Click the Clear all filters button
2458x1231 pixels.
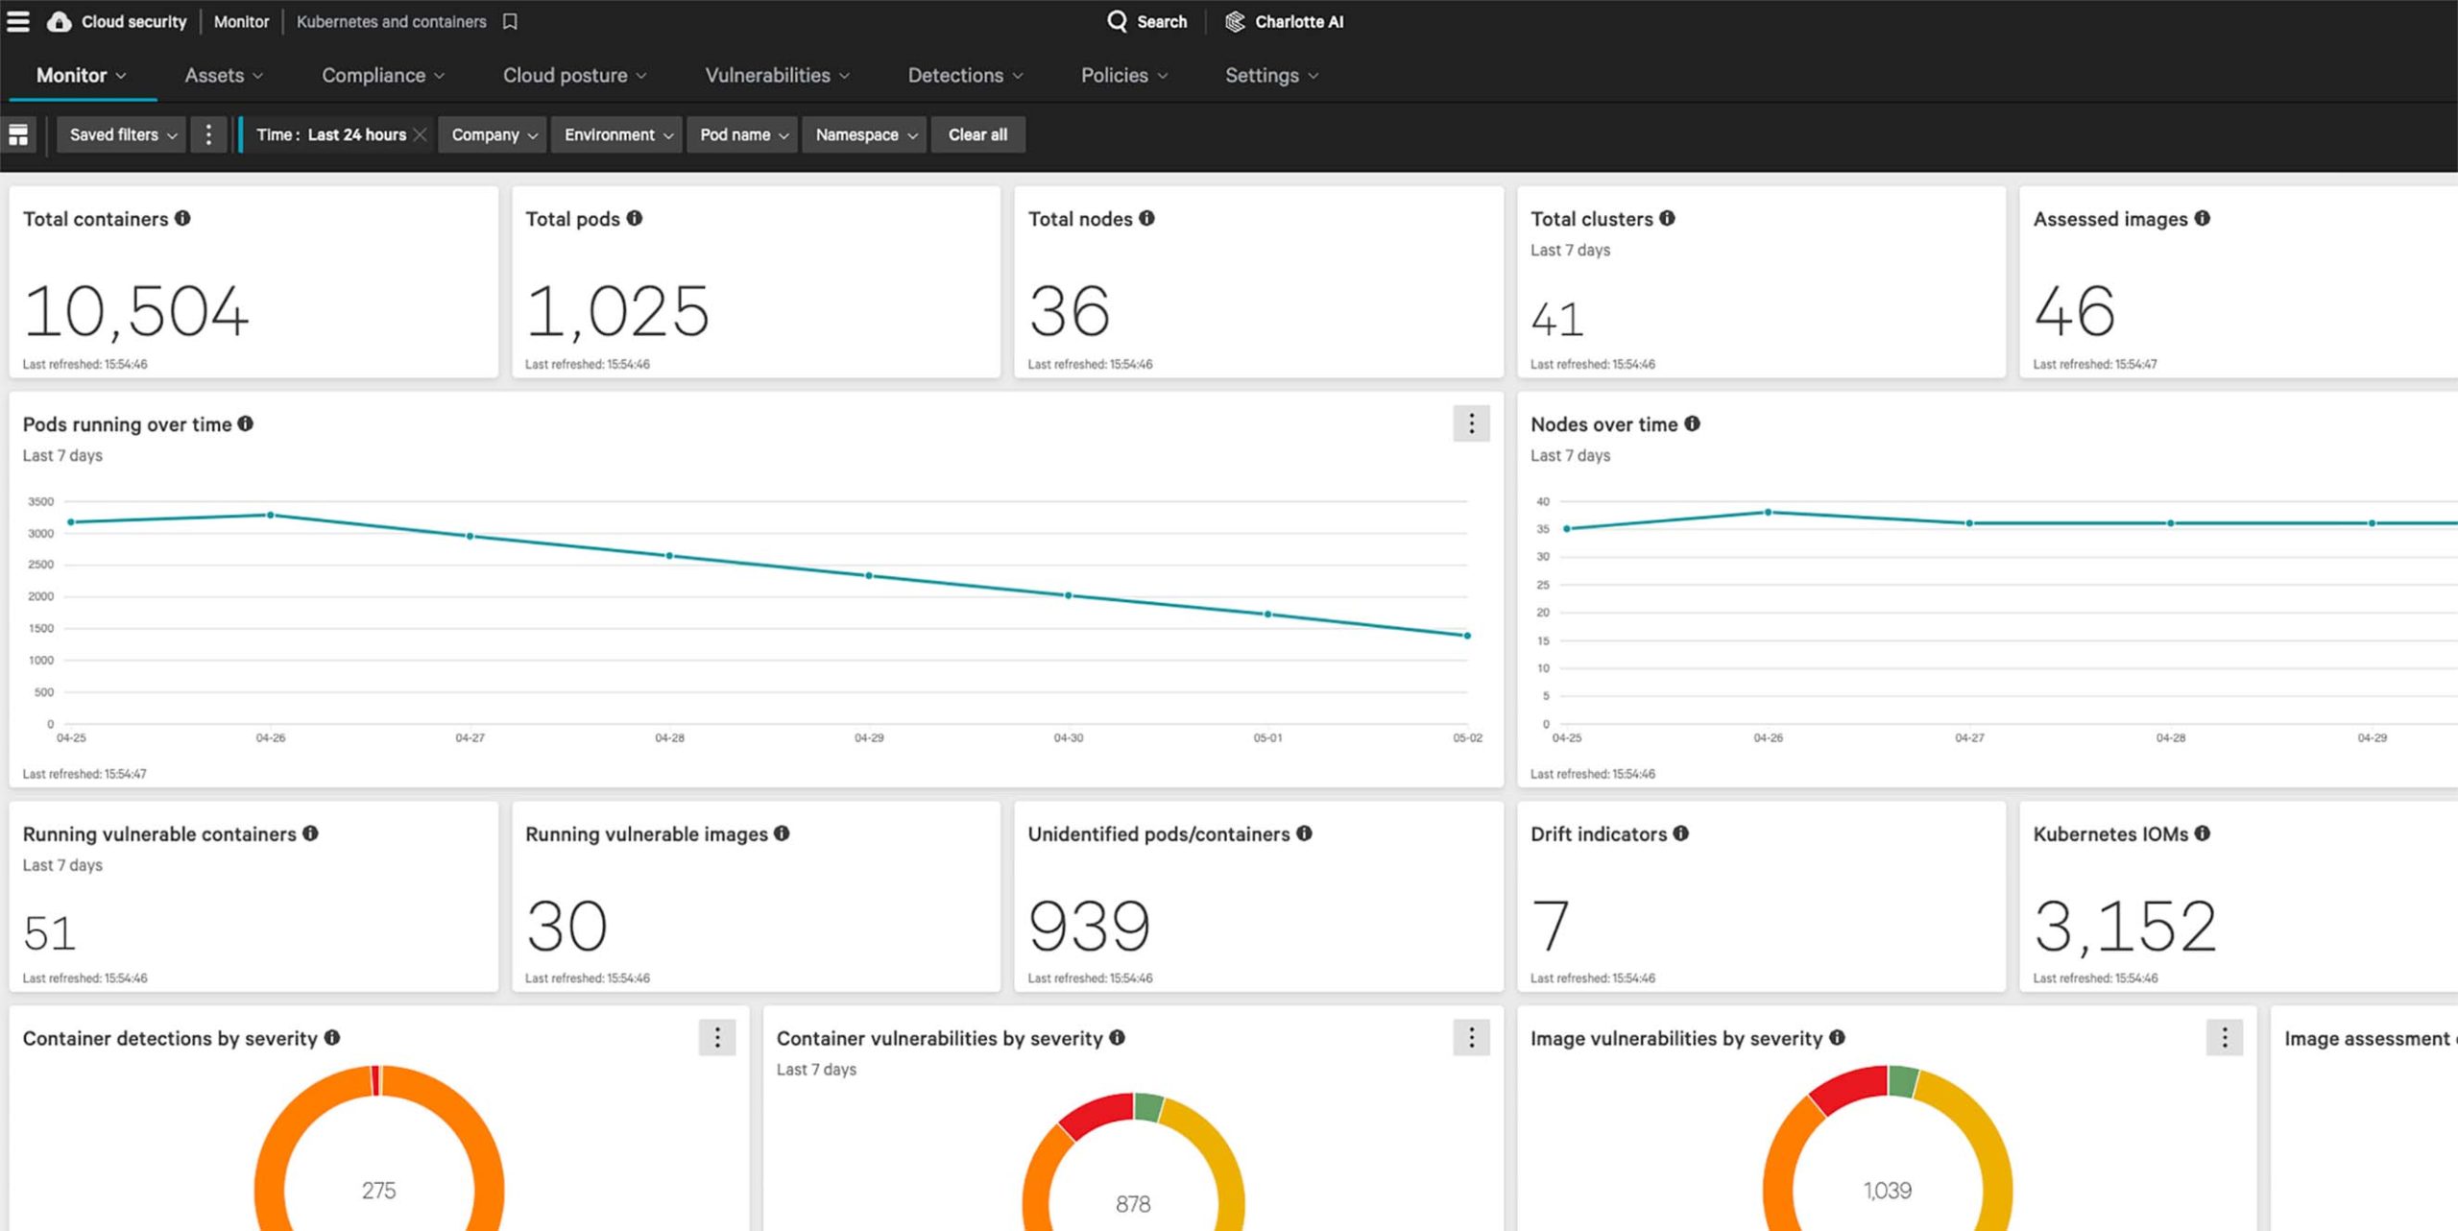977,134
